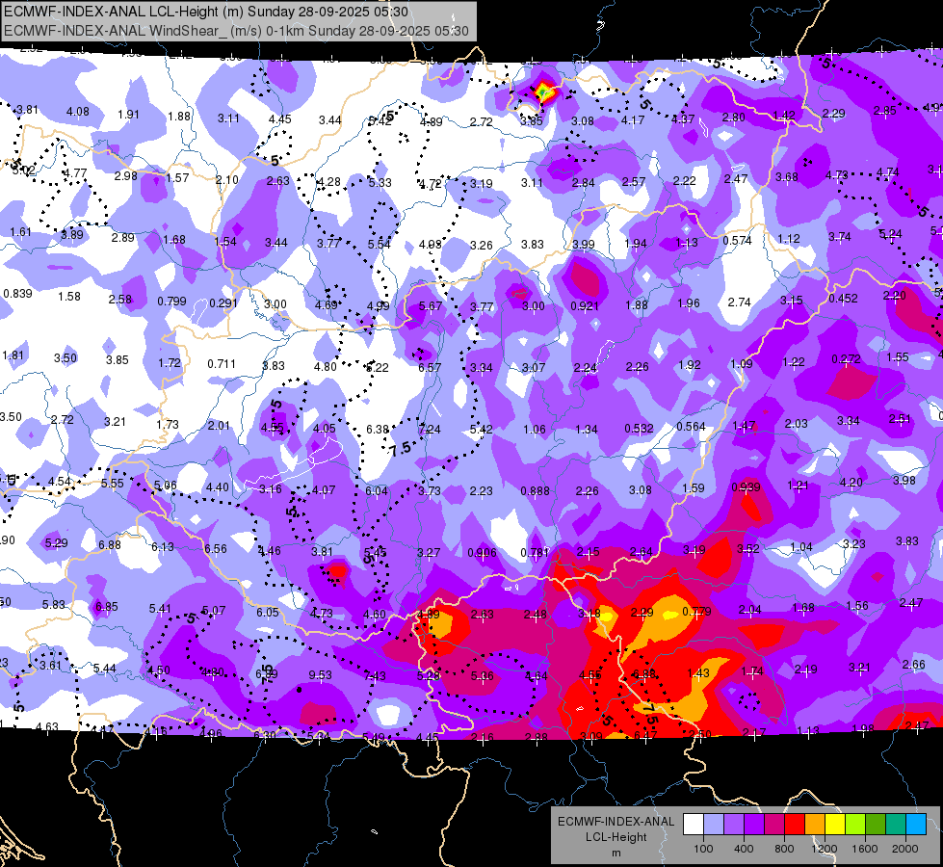
Task: Click the wind shear value 0.779
Action: tap(697, 612)
